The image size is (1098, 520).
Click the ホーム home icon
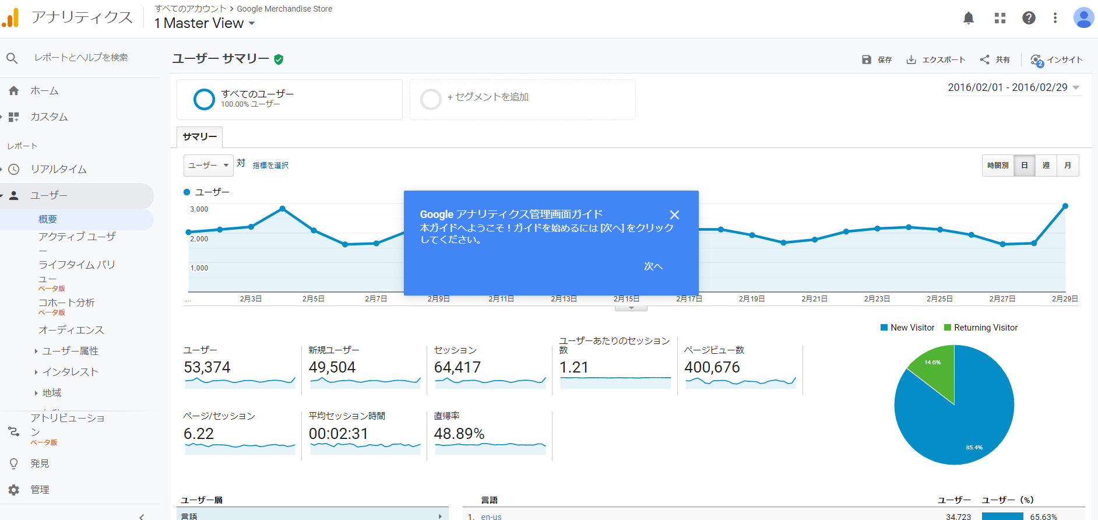click(14, 91)
